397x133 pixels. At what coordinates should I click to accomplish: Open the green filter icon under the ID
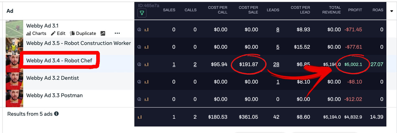pos(142,13)
